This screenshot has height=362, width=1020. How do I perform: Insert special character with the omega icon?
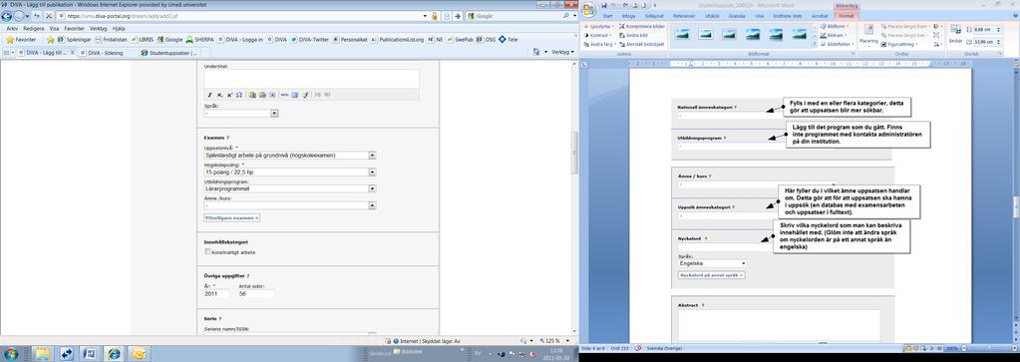point(238,95)
